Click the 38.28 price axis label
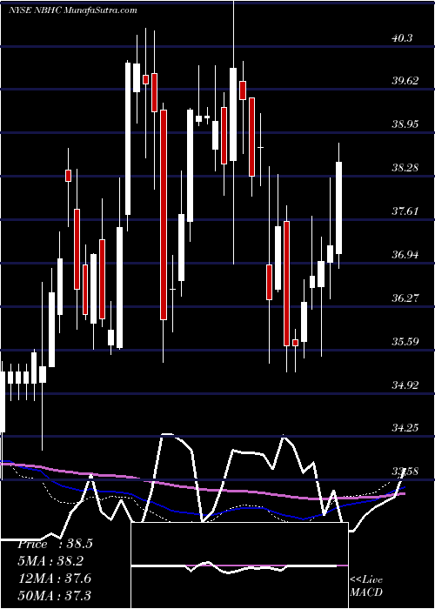This screenshot has width=435, height=609. click(405, 168)
